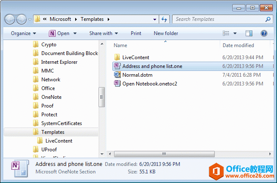277x183 pixels.
Task: Open the LiveContent folder in file list
Action: point(135,58)
